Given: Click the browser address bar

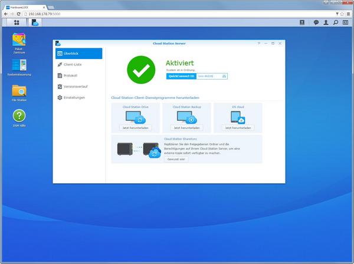Looking at the screenshot, I should pyautogui.click(x=178, y=14).
